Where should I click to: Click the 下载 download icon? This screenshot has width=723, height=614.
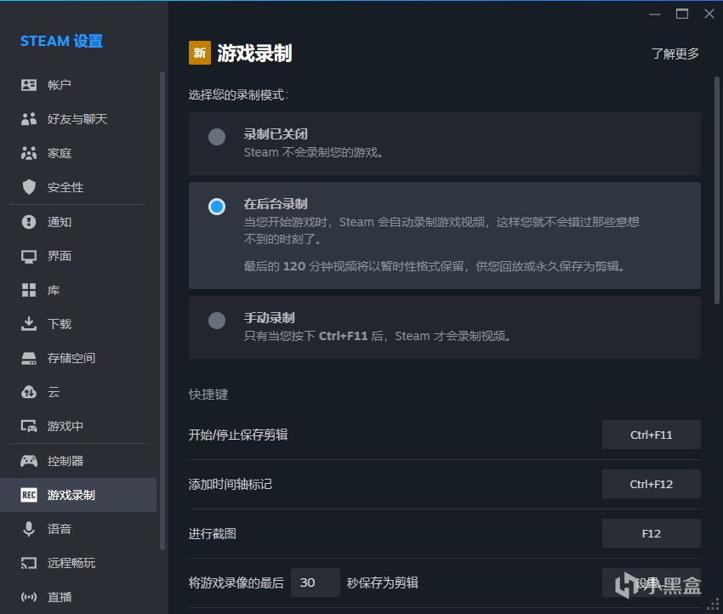tap(29, 324)
